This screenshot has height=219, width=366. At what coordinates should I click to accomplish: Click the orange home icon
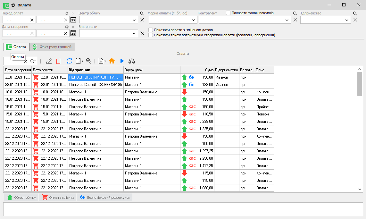click(x=112, y=61)
